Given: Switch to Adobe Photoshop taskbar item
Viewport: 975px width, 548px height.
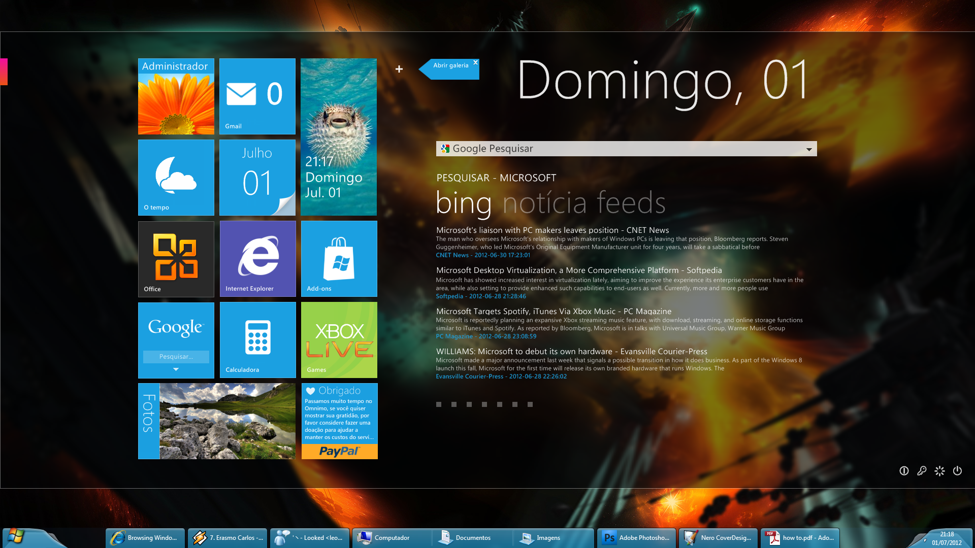Looking at the screenshot, I should click(636, 538).
